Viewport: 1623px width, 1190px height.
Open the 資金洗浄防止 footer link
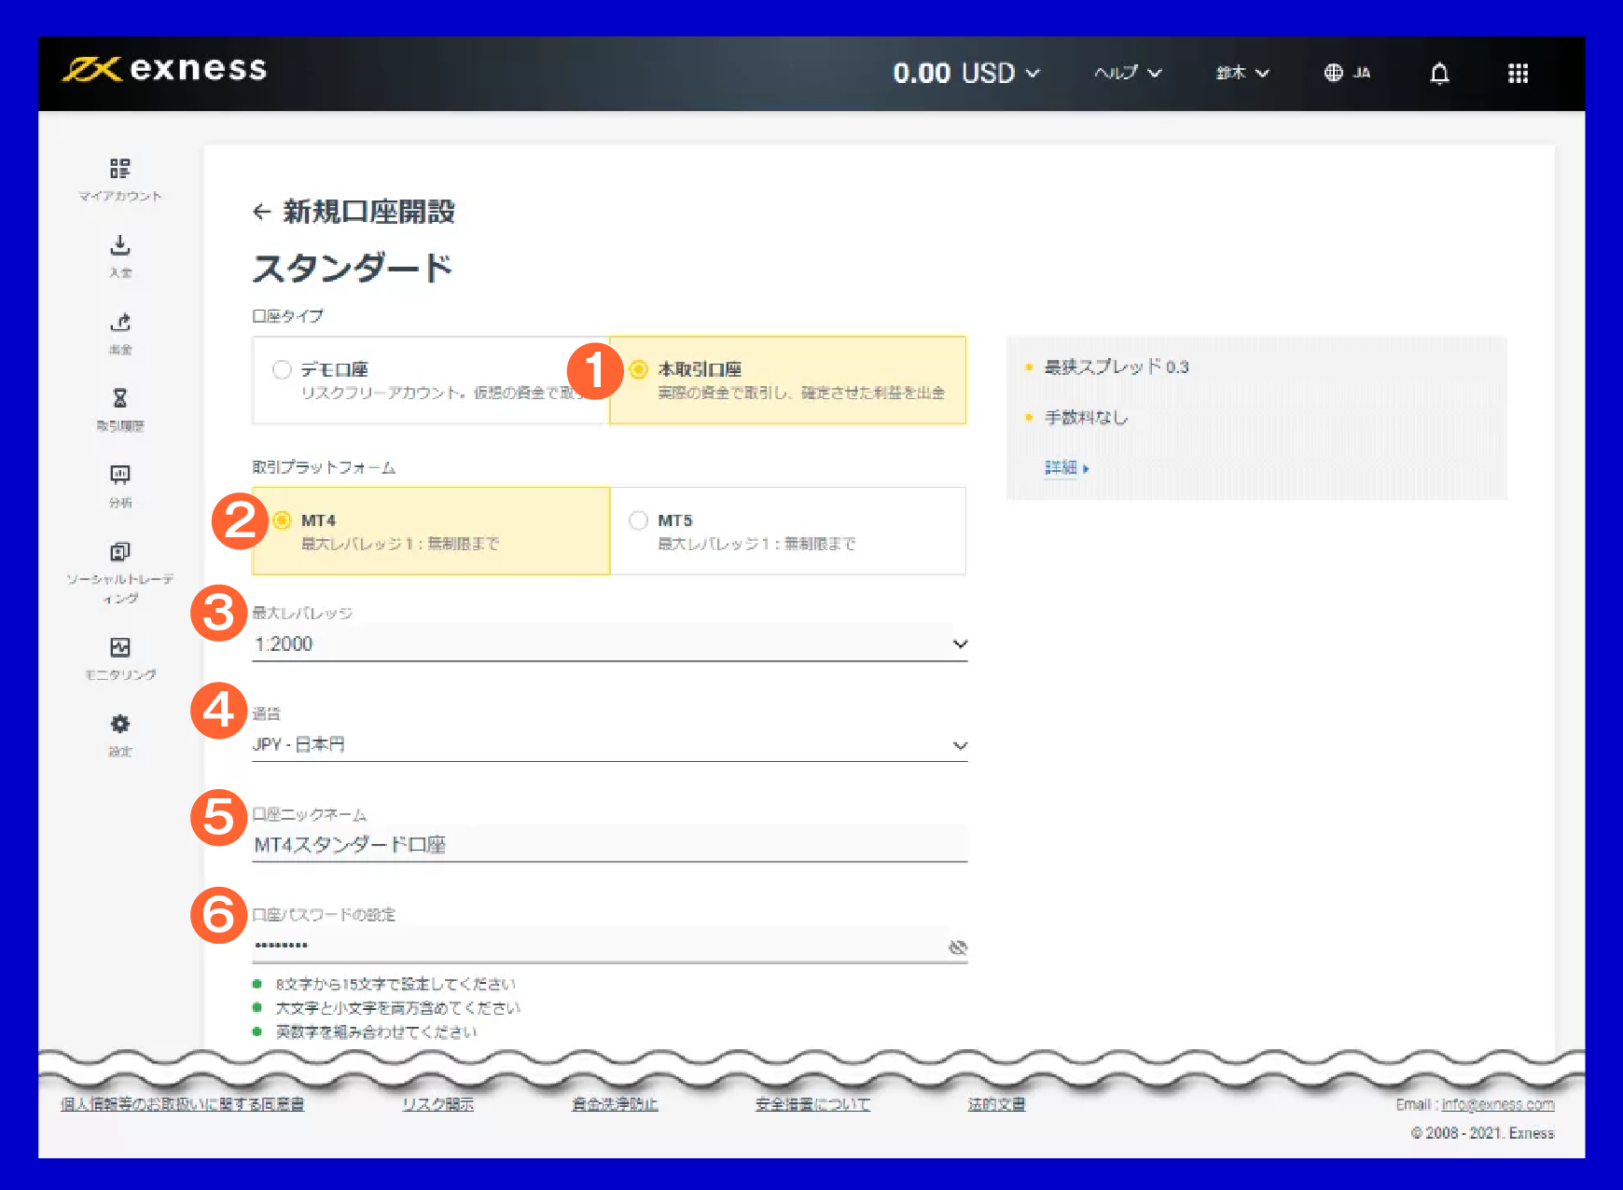click(x=615, y=1104)
